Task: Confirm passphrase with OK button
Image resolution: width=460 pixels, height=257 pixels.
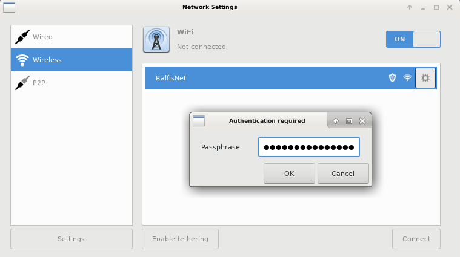Action: pos(289,174)
